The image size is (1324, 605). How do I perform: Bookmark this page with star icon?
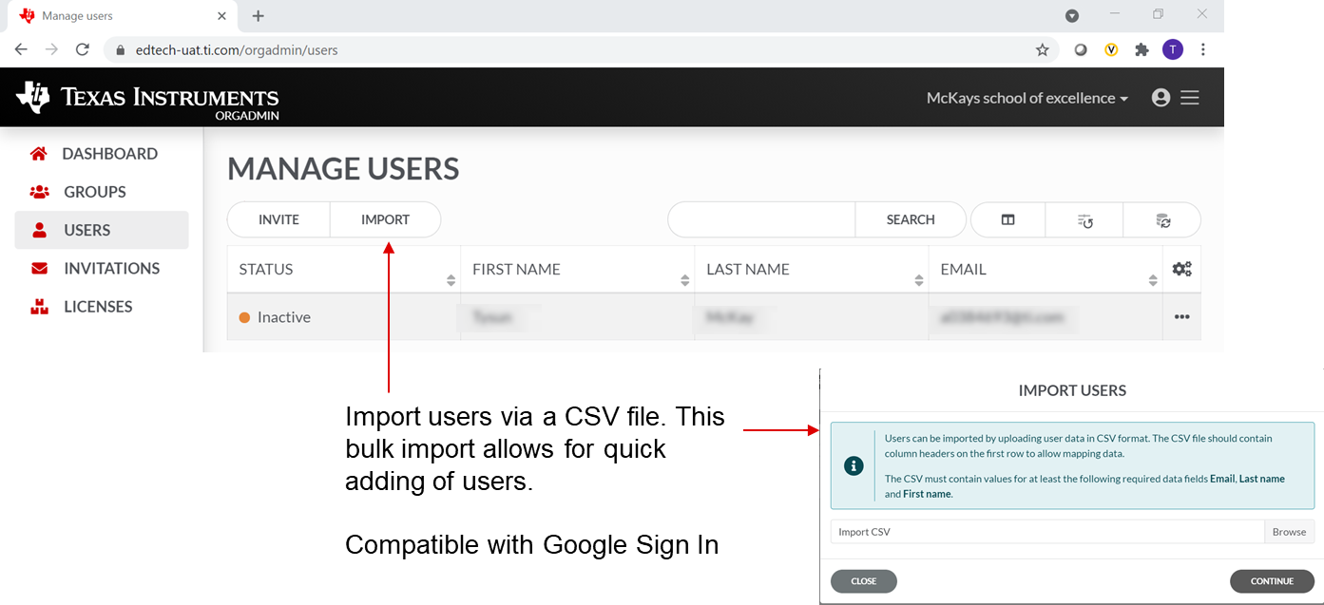point(1043,49)
